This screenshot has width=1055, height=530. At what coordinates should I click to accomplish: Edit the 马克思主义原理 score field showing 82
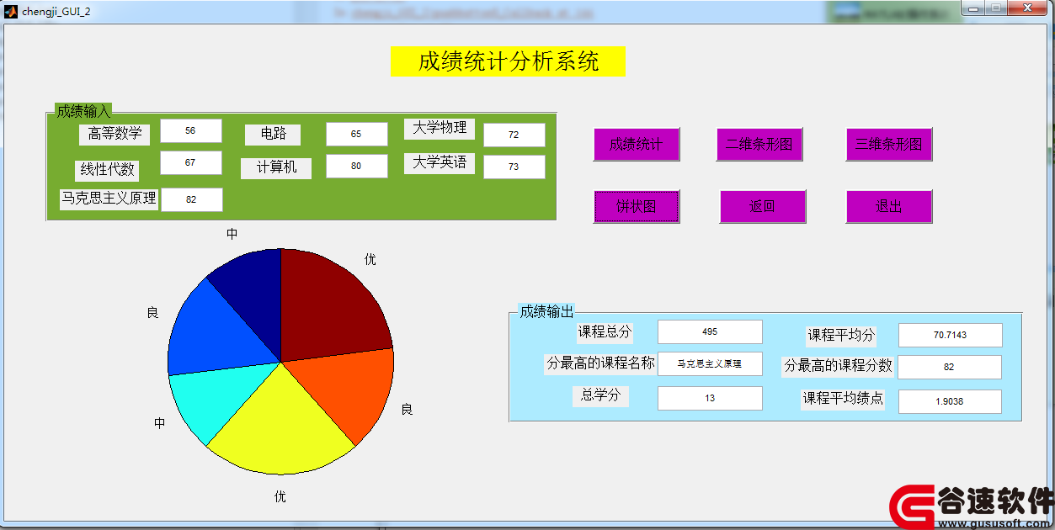click(192, 199)
